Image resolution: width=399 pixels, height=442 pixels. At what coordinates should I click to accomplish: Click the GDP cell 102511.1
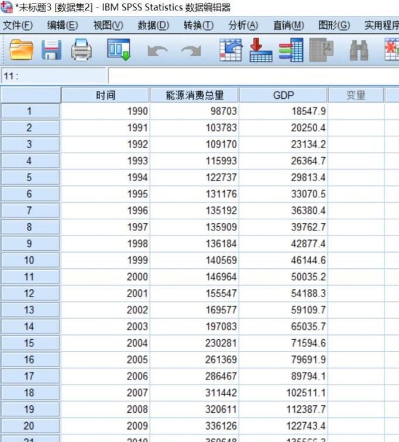point(283,393)
